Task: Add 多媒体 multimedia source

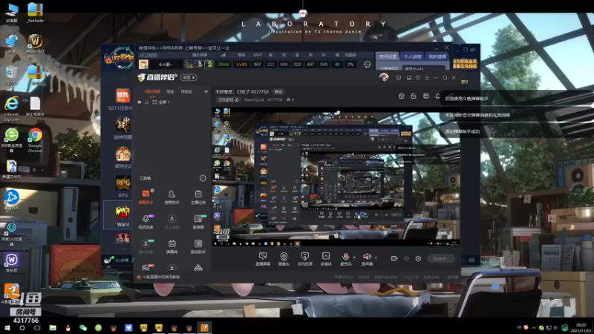Action: [x=325, y=259]
